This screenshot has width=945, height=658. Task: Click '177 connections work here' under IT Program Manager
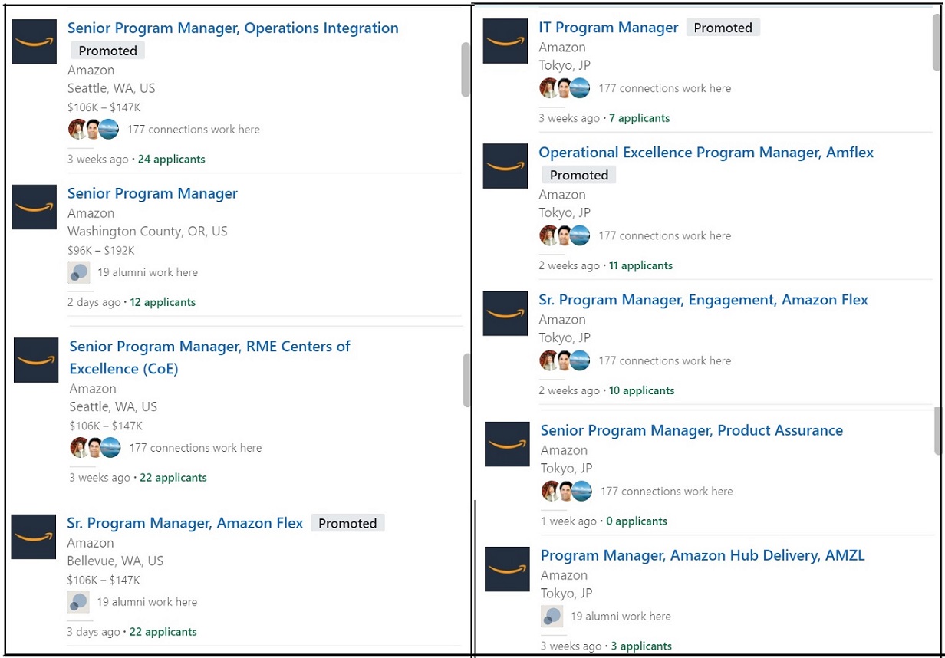[x=665, y=88]
